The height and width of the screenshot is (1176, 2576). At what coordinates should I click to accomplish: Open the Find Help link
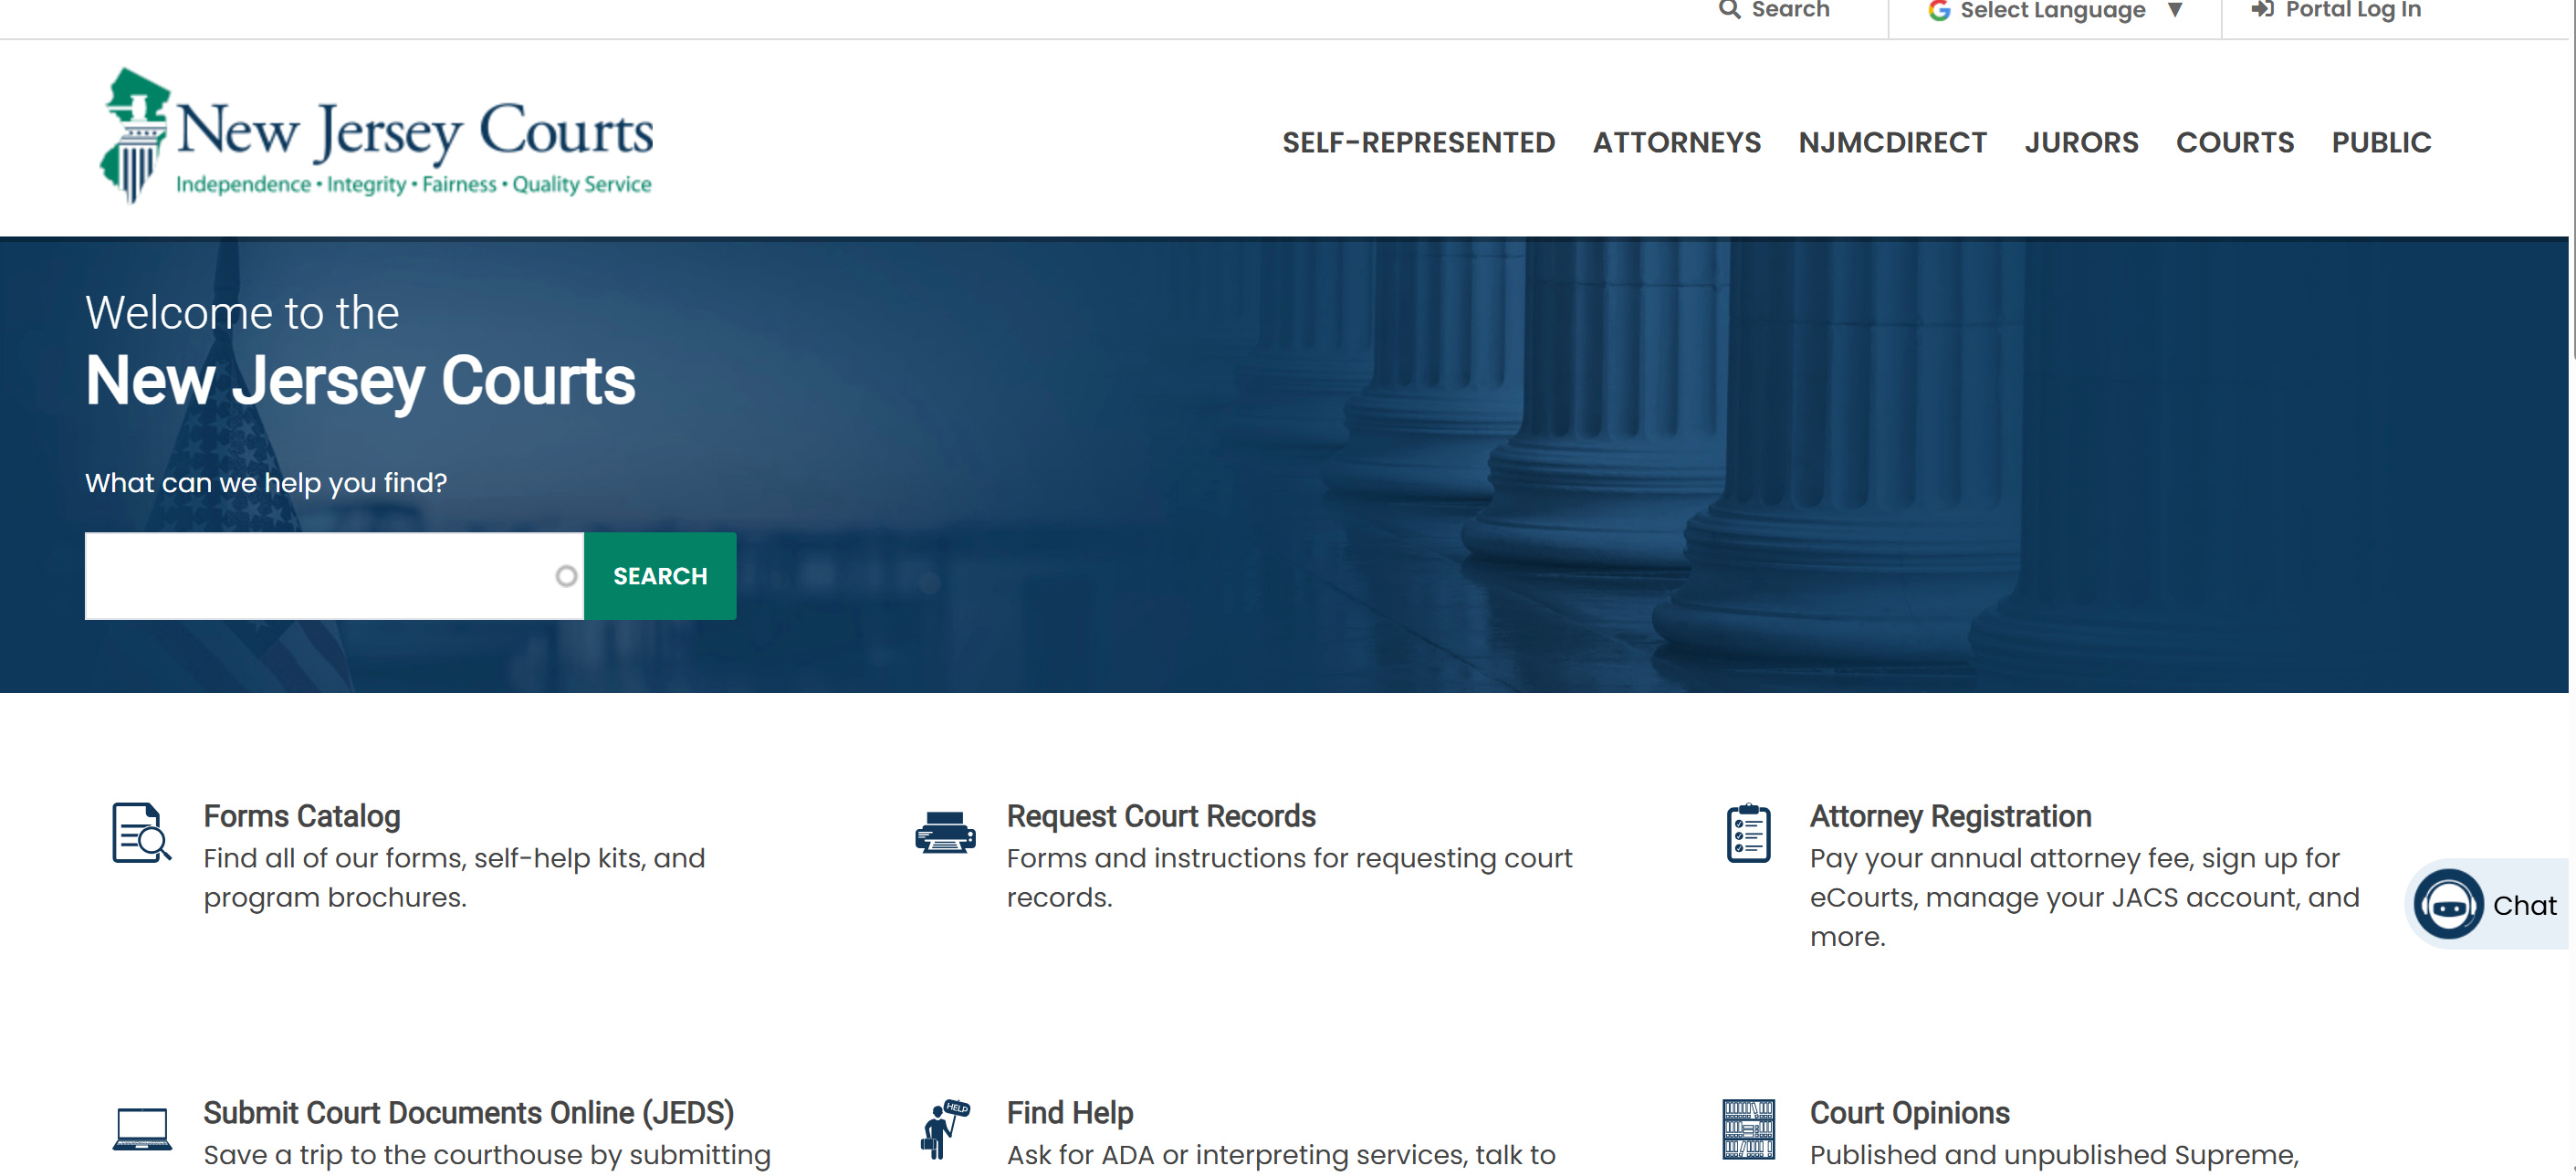coord(1070,1113)
